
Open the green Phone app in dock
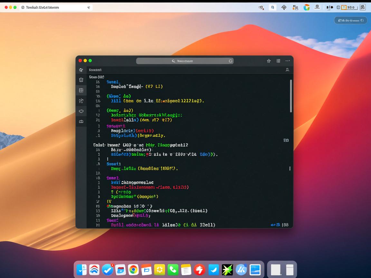coord(173,270)
